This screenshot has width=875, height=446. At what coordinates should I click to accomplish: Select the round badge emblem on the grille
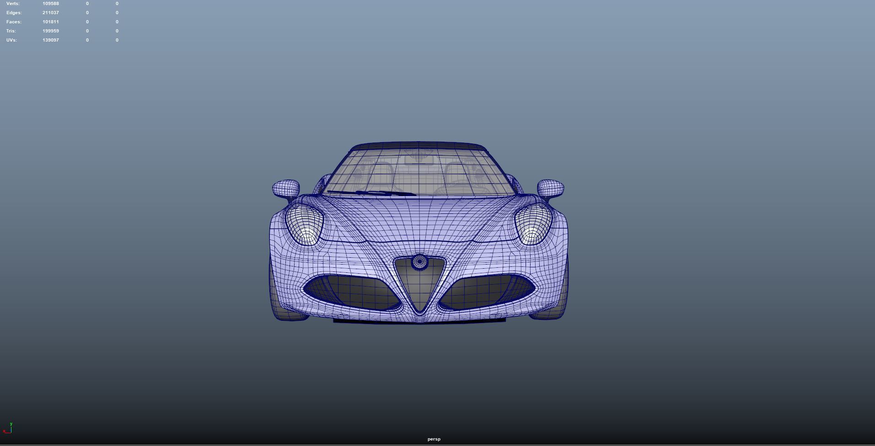tap(419, 262)
